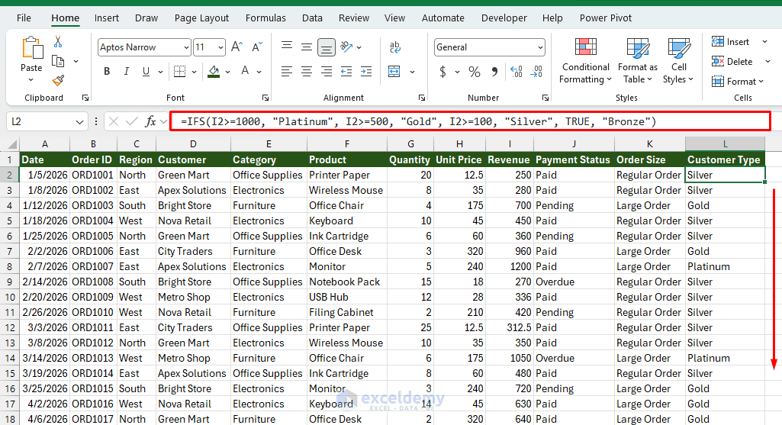Apply fill color bucket
782x425 pixels.
(214, 71)
